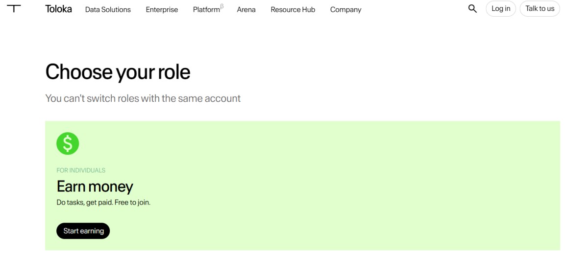The image size is (588, 254).
Task: Go to the Arena page
Action: coord(246,9)
